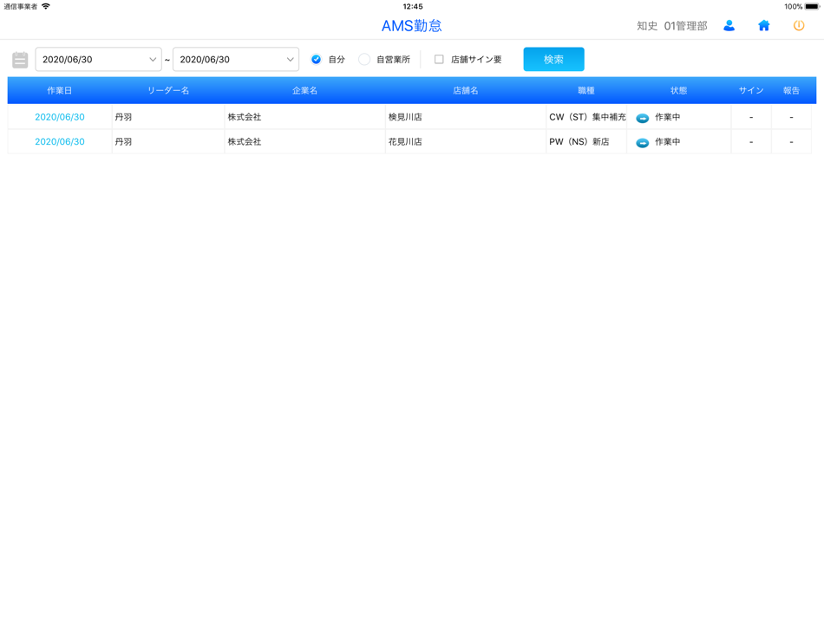Select 検見川店 store name cell
824x617 pixels.
pos(466,117)
